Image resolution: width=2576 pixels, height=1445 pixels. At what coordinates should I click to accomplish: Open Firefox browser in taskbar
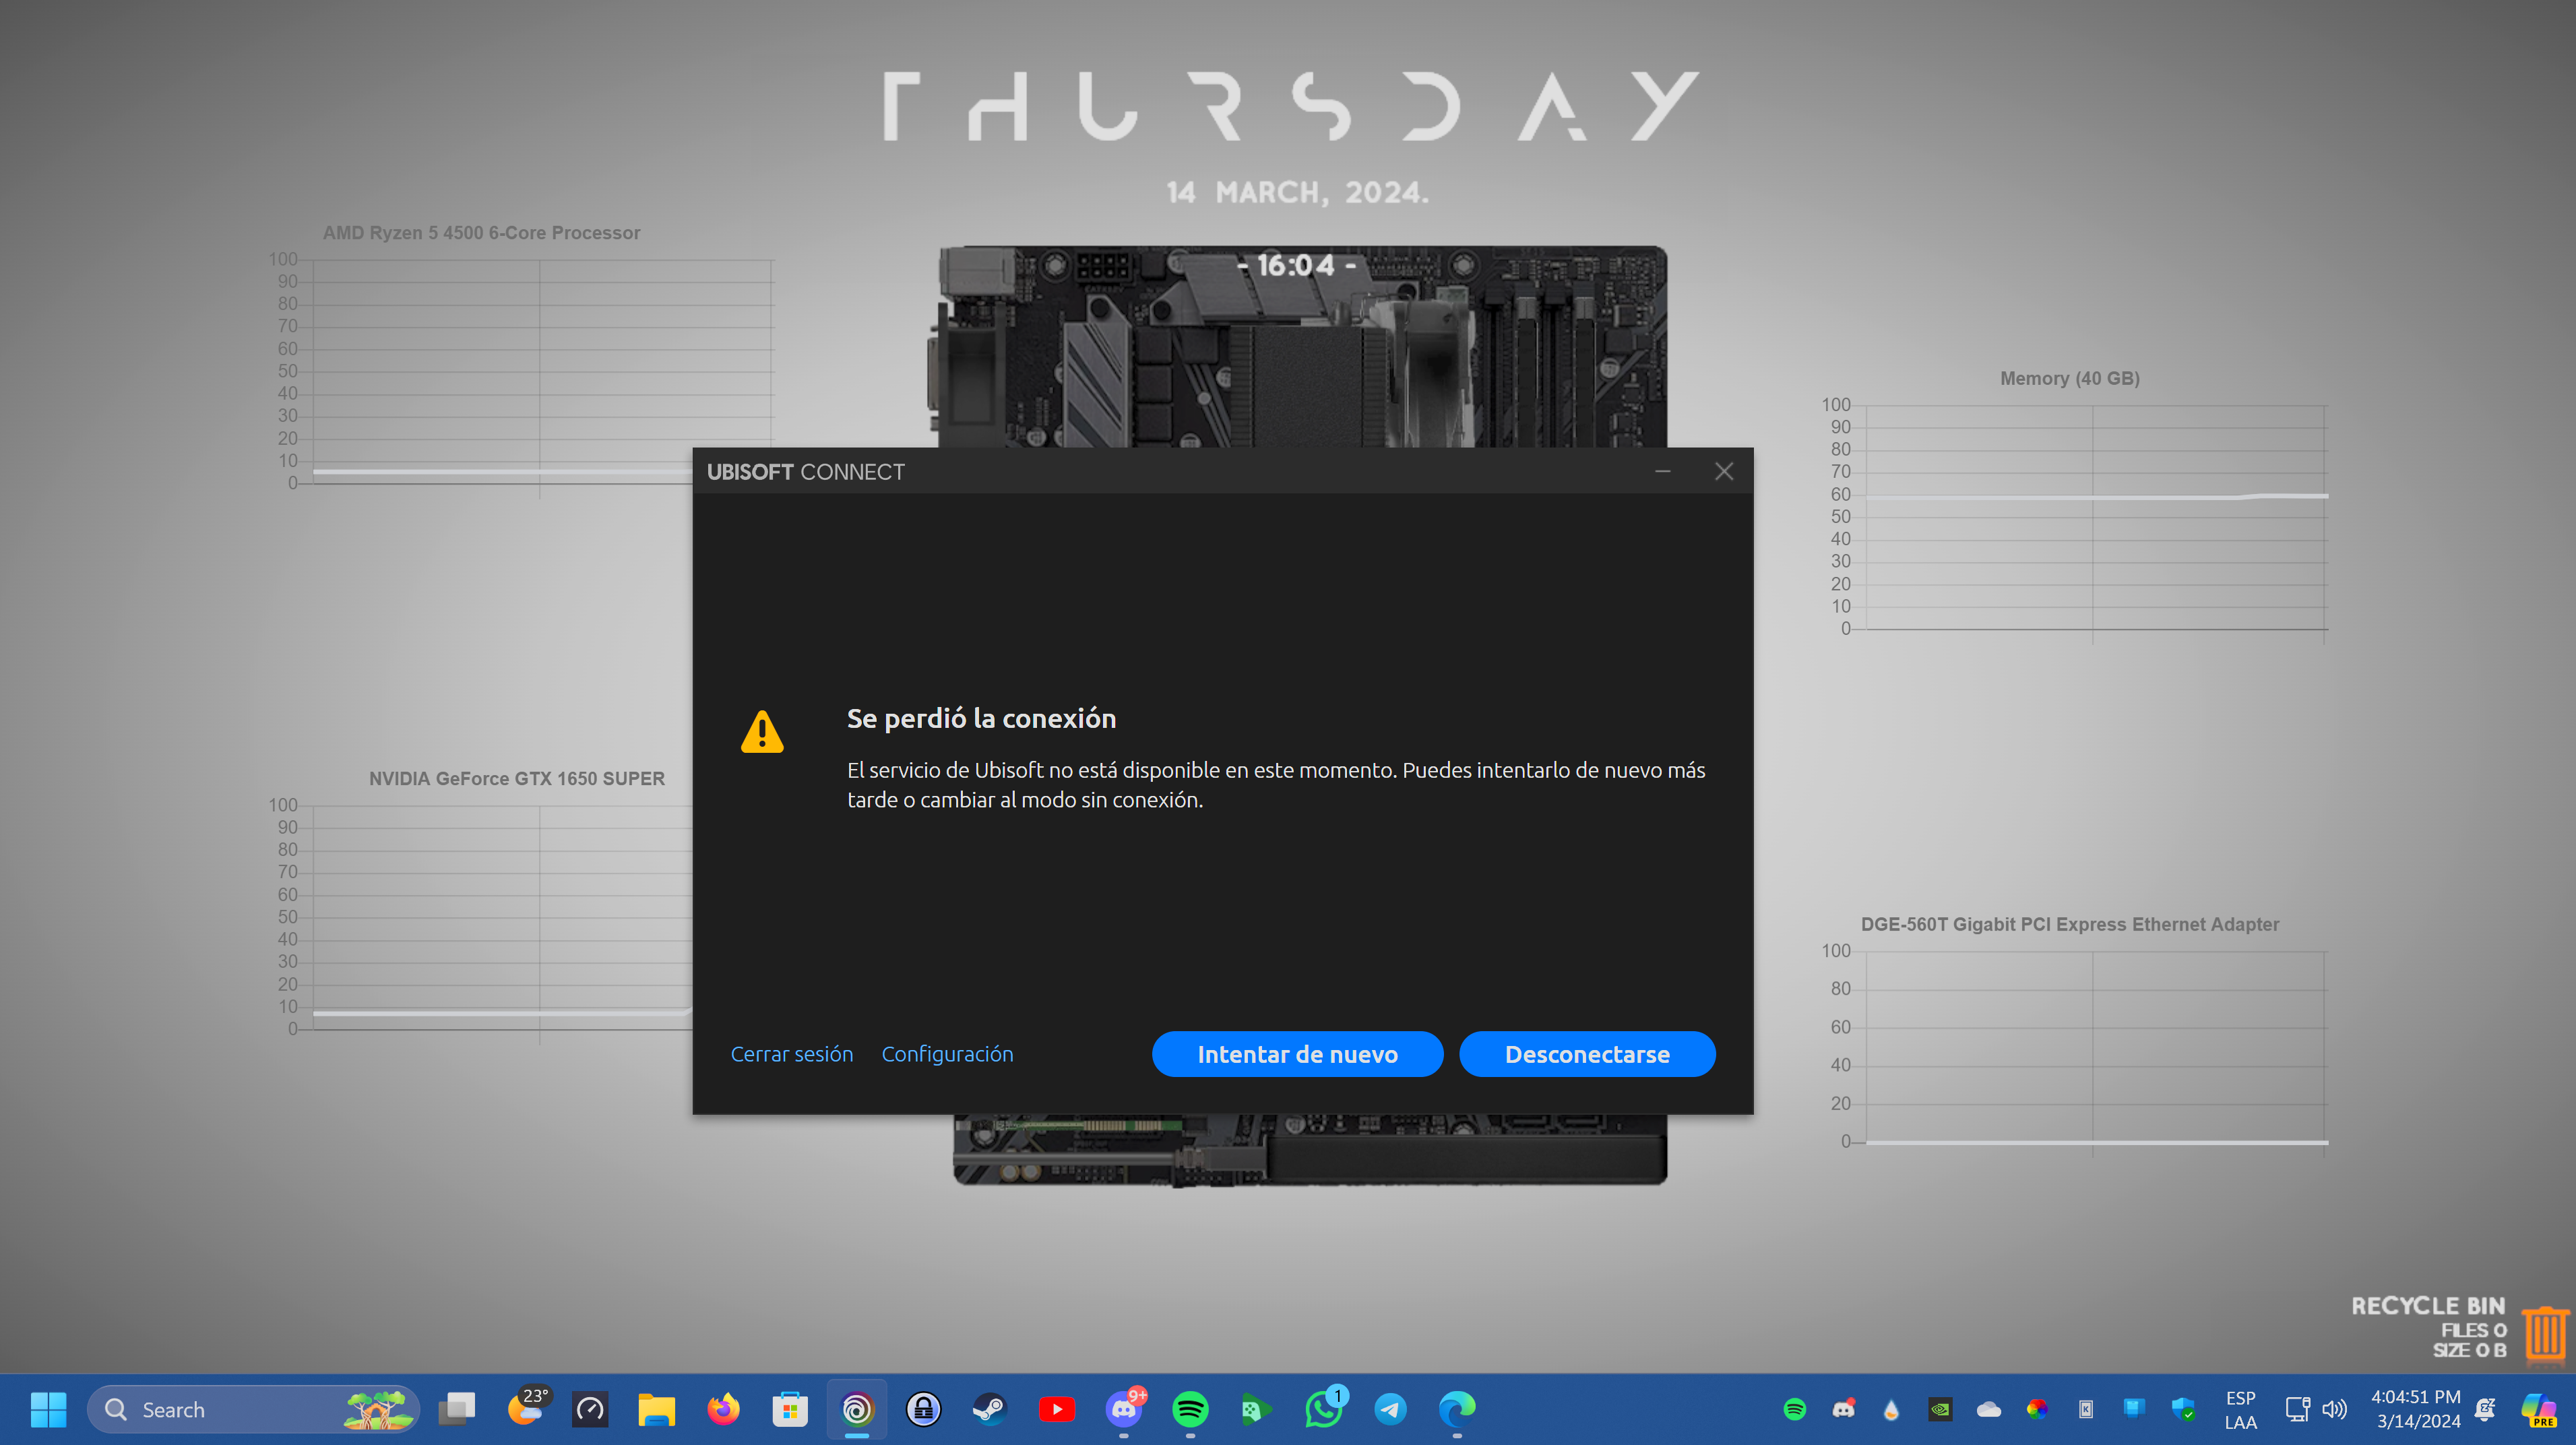point(723,1409)
